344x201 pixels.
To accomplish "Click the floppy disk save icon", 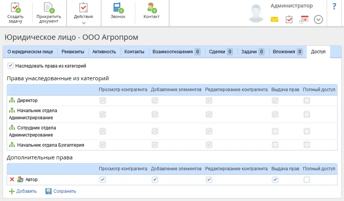I will [48, 191].
